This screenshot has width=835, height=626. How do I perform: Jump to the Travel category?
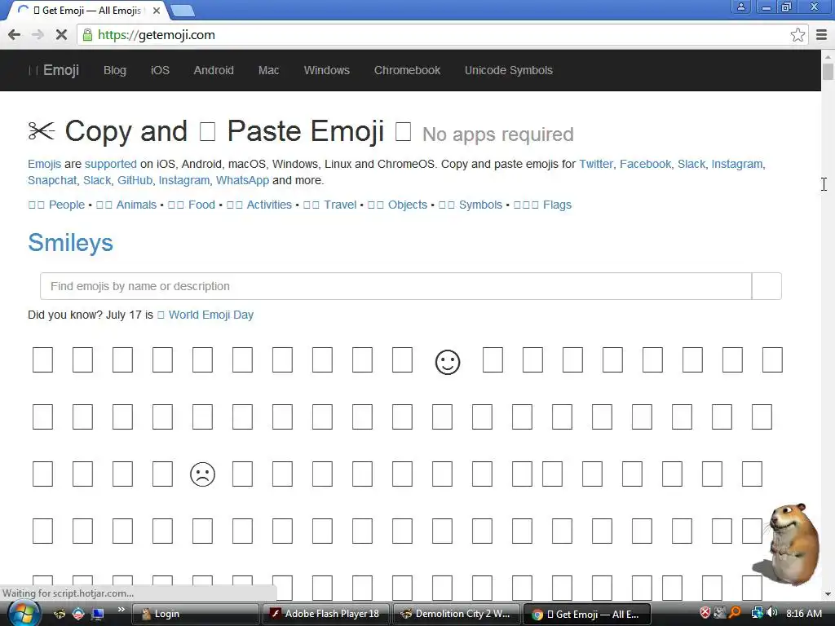coord(329,205)
